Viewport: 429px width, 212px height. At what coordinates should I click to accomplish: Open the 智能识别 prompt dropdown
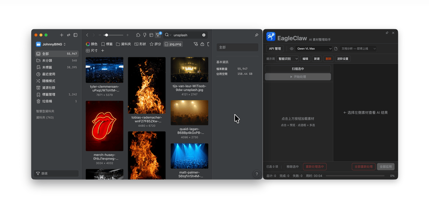[x=287, y=59]
